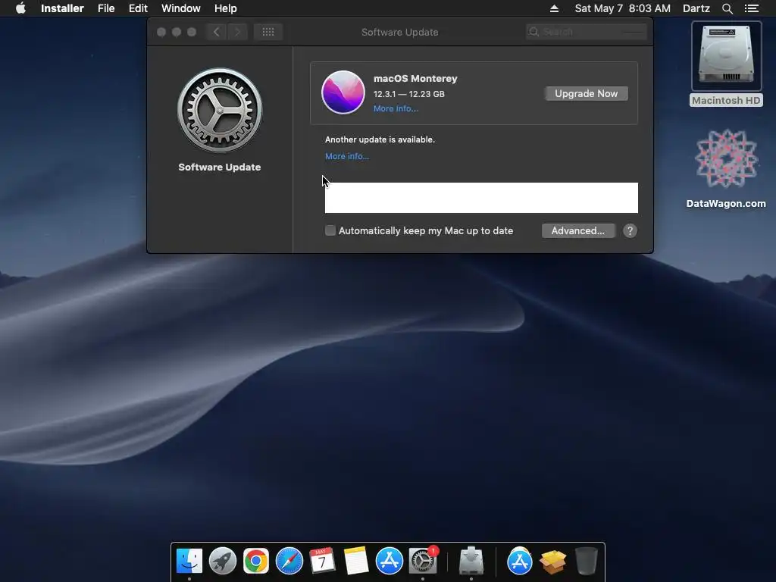Show all preferences grid button
The height and width of the screenshot is (582, 776).
click(268, 32)
